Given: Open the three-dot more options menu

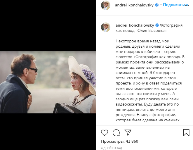Looking at the screenshot, I should coord(187,5).
